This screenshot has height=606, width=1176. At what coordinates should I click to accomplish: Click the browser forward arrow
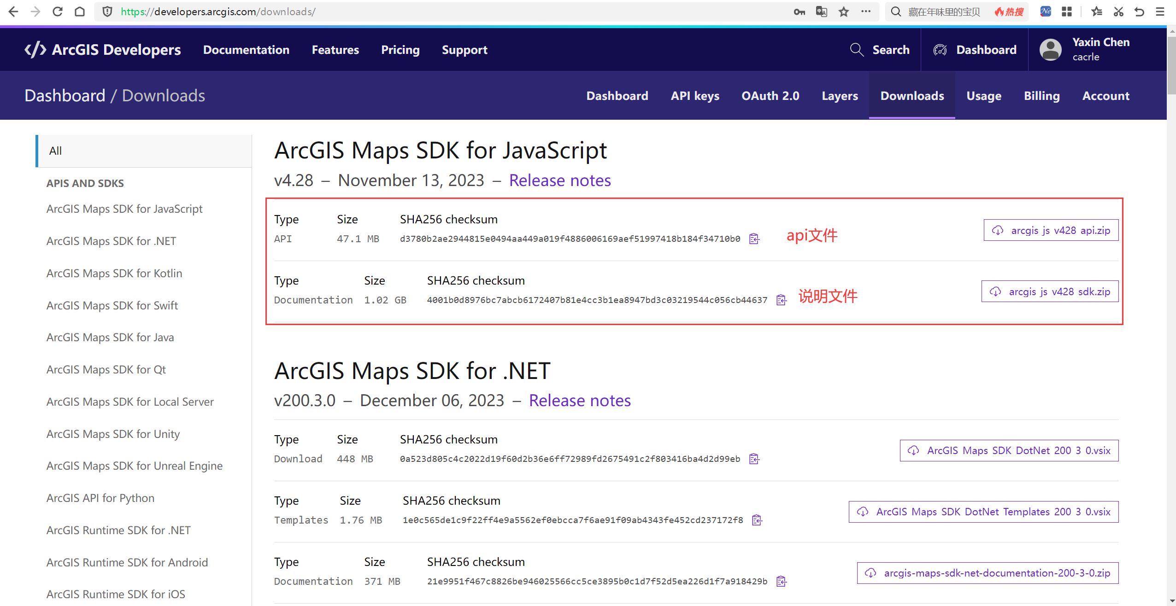point(35,12)
